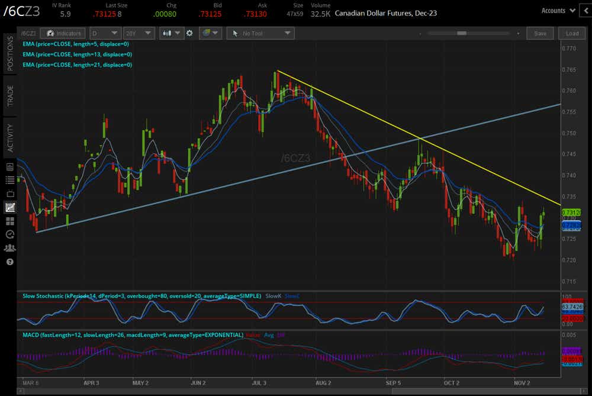Click the NOV 2 date axis label
592x396 pixels.
click(522, 383)
